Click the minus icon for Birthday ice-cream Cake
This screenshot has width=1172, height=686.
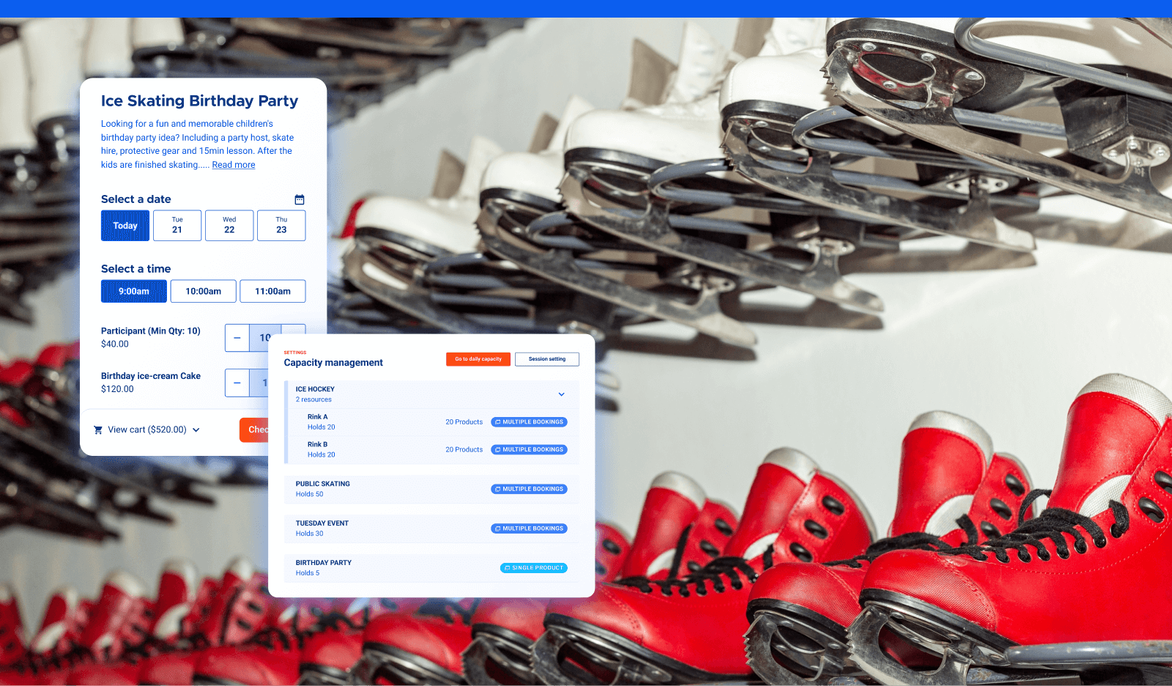[x=237, y=383]
